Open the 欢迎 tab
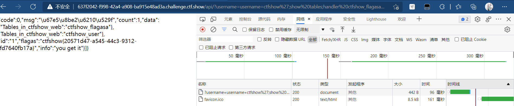This screenshot has width=514, height=106. click(402, 19)
